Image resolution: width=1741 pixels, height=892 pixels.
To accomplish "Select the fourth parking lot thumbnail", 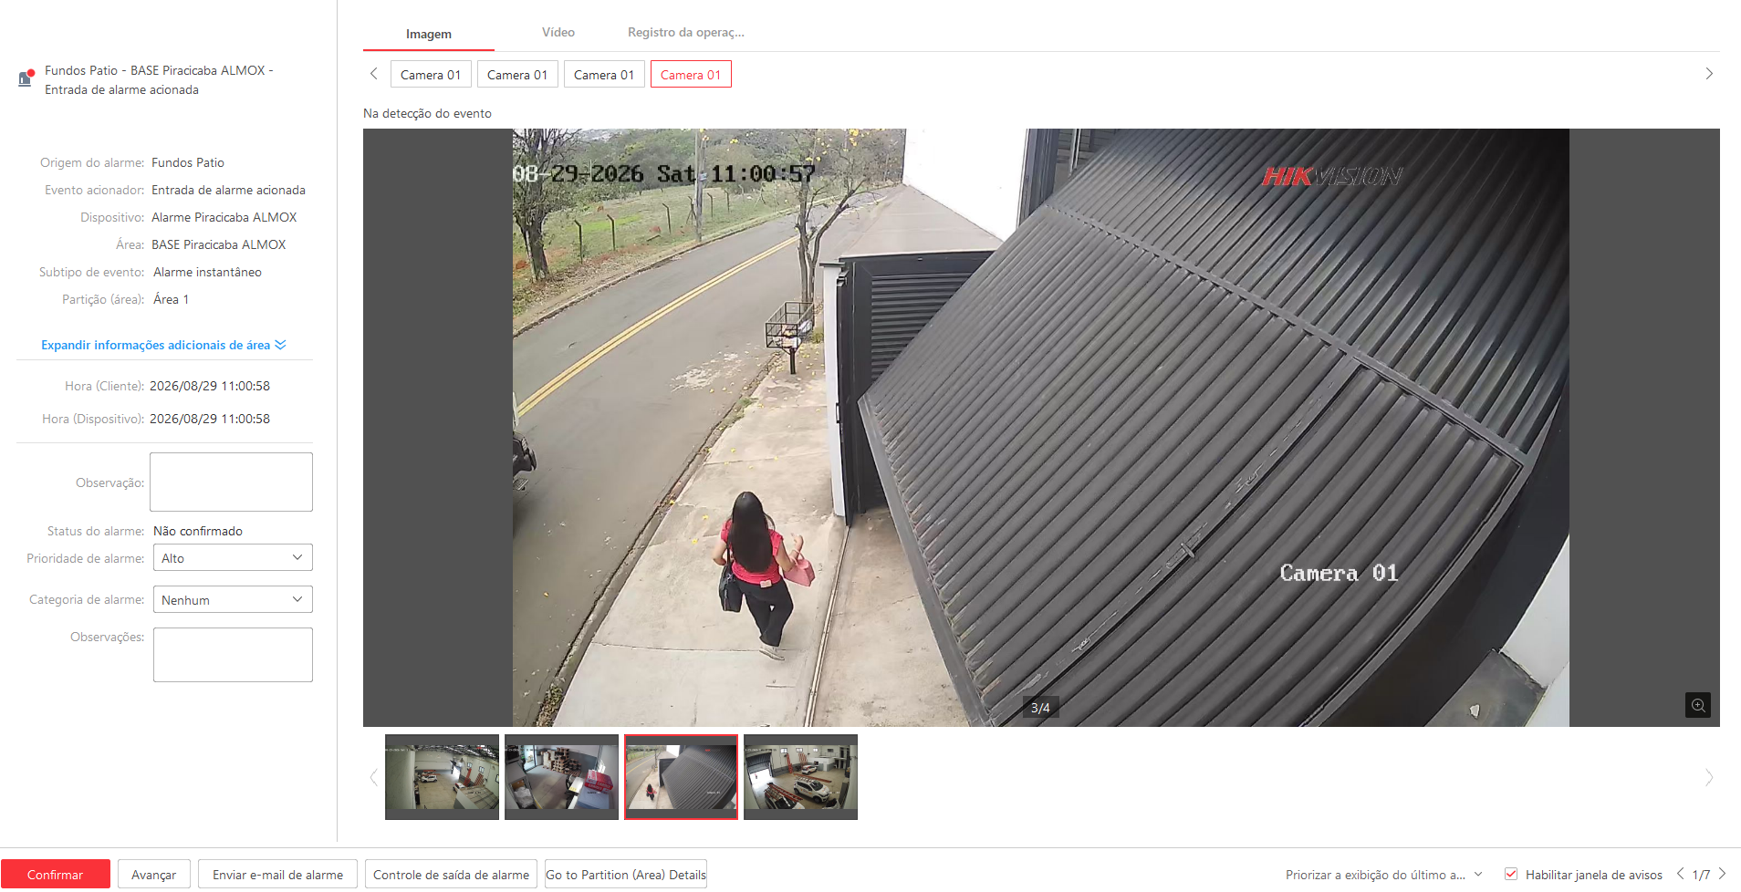I will coord(800,776).
